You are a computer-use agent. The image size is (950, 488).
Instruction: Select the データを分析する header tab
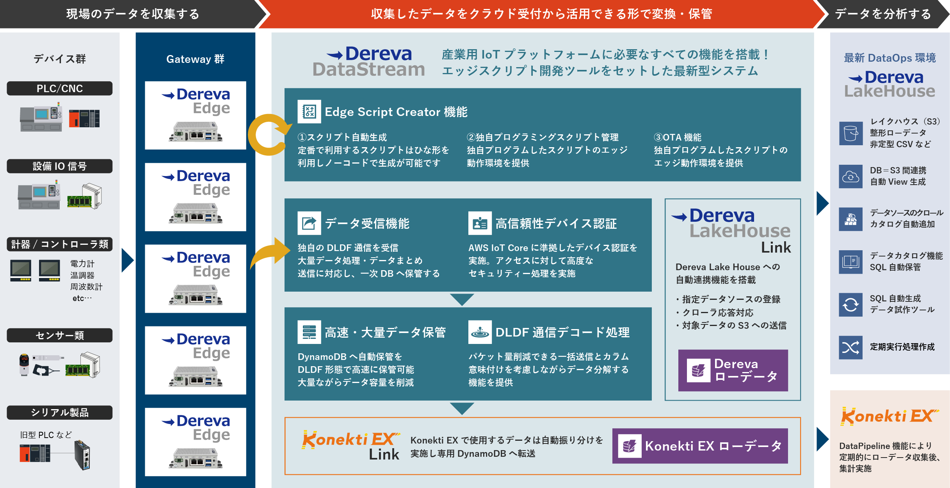(883, 14)
